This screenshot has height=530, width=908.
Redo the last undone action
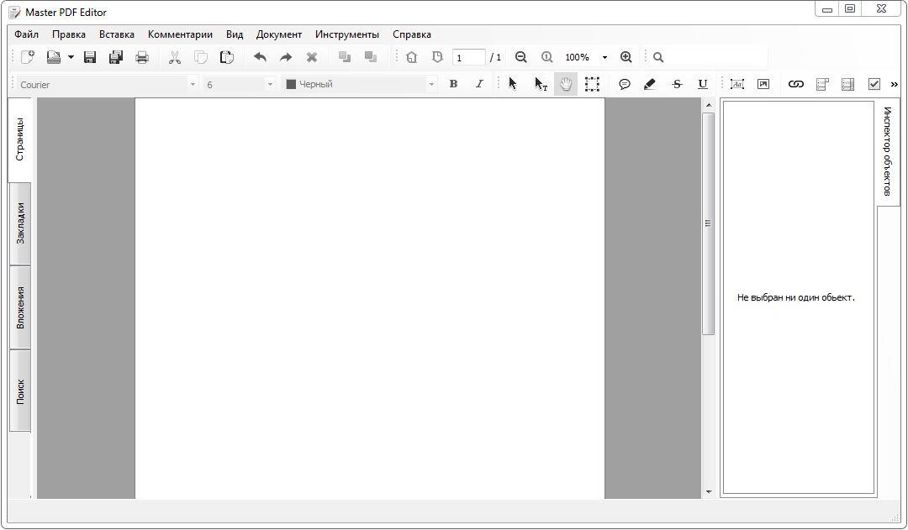tap(286, 57)
